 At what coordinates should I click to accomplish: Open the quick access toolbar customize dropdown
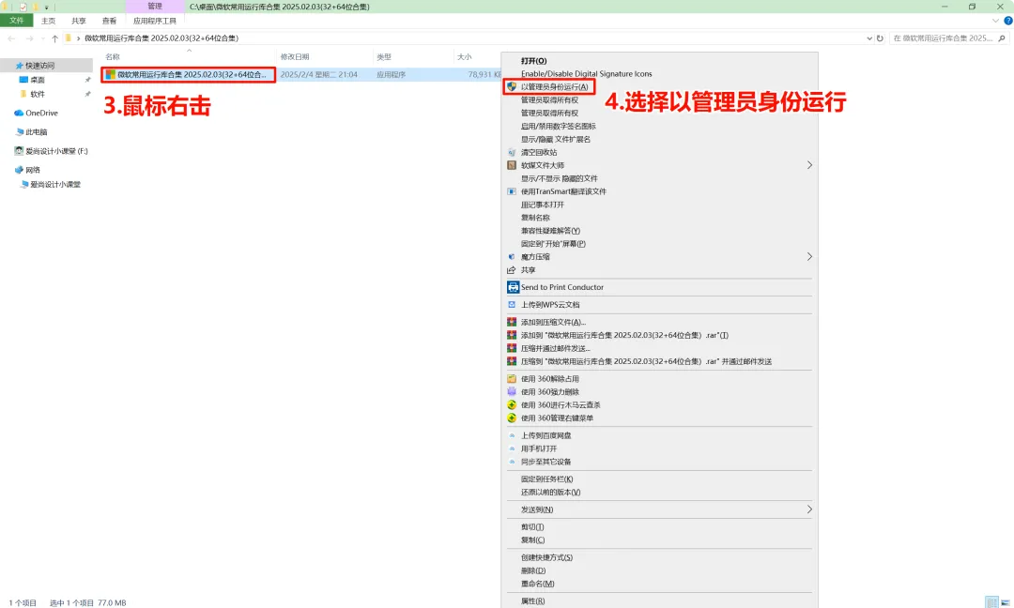[x=47, y=8]
